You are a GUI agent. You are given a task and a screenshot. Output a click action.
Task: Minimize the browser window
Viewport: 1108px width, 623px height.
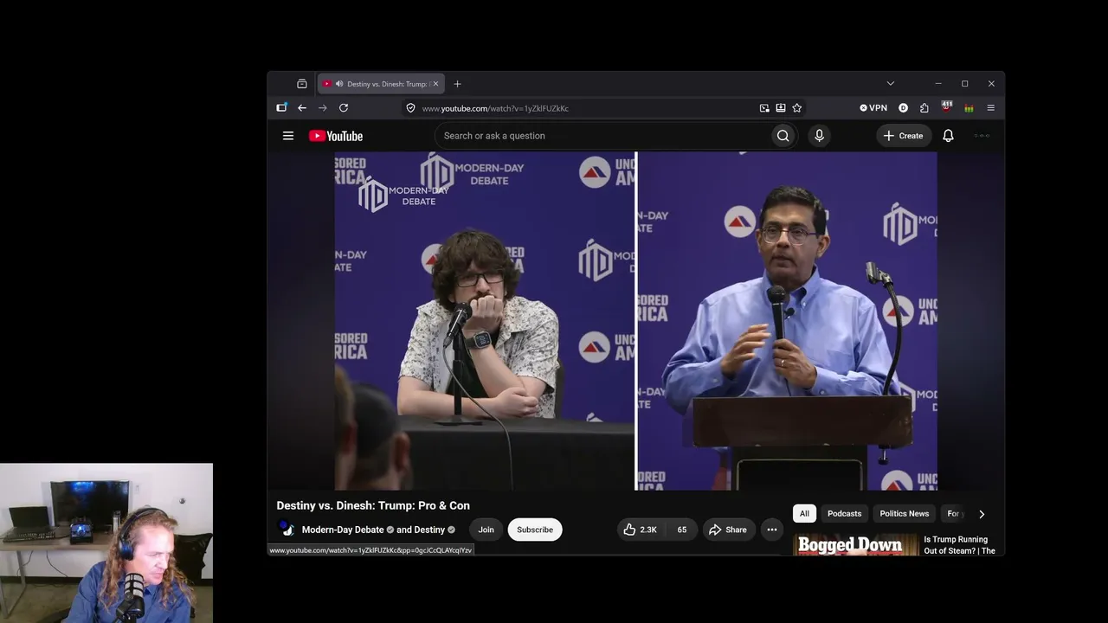pyautogui.click(x=938, y=84)
